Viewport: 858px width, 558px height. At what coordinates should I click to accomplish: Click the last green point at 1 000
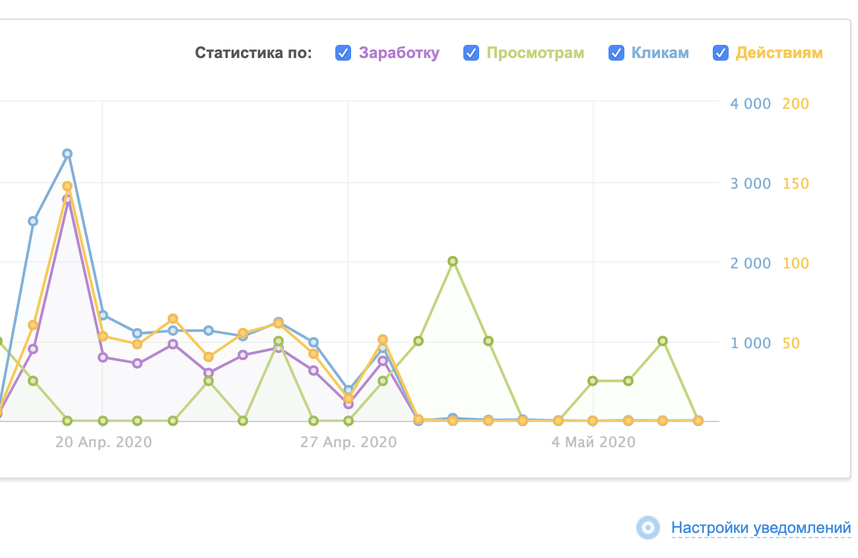[663, 341]
